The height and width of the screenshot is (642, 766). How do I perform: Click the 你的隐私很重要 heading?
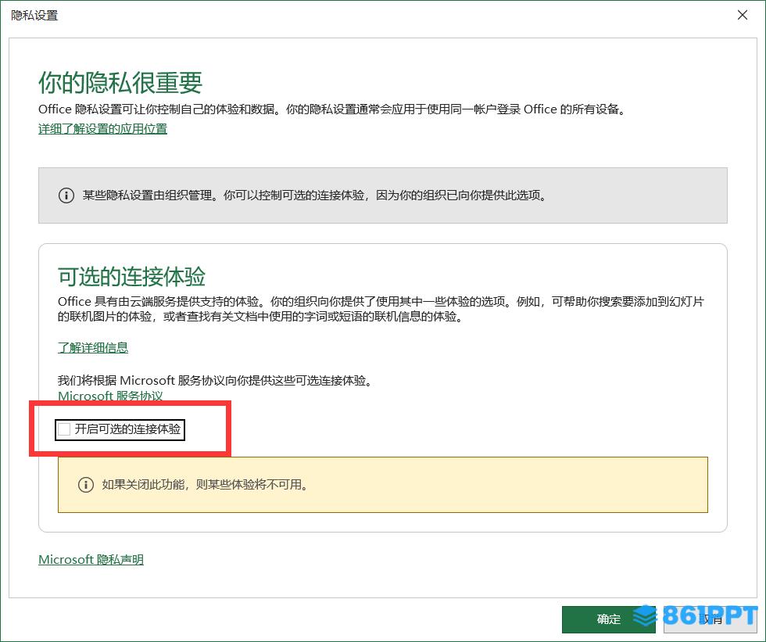[x=120, y=82]
